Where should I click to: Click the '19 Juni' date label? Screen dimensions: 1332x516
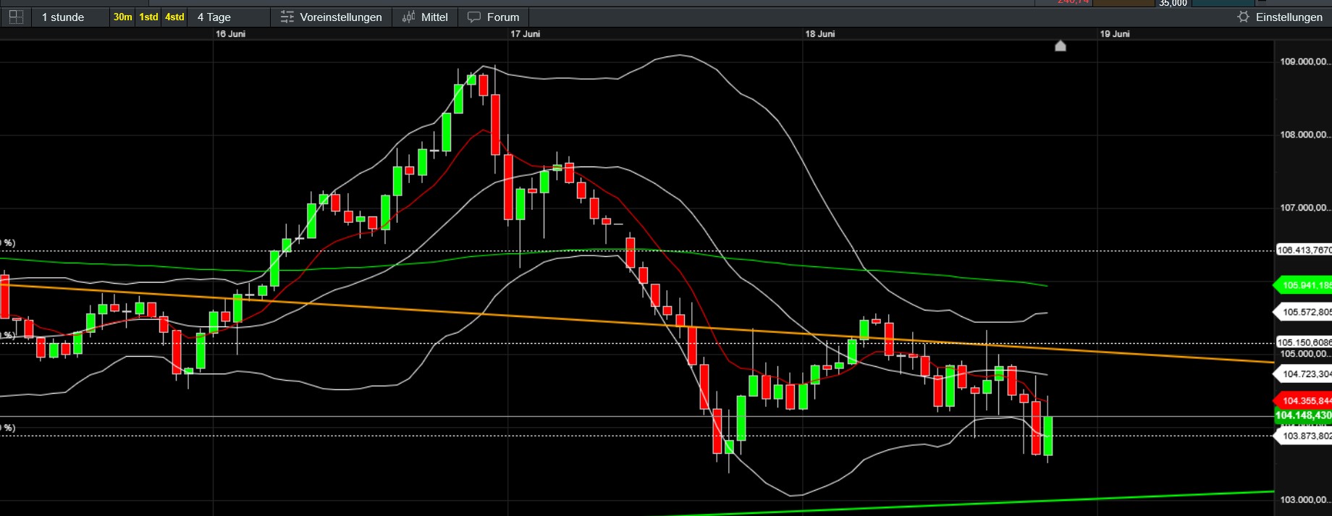coord(1115,34)
